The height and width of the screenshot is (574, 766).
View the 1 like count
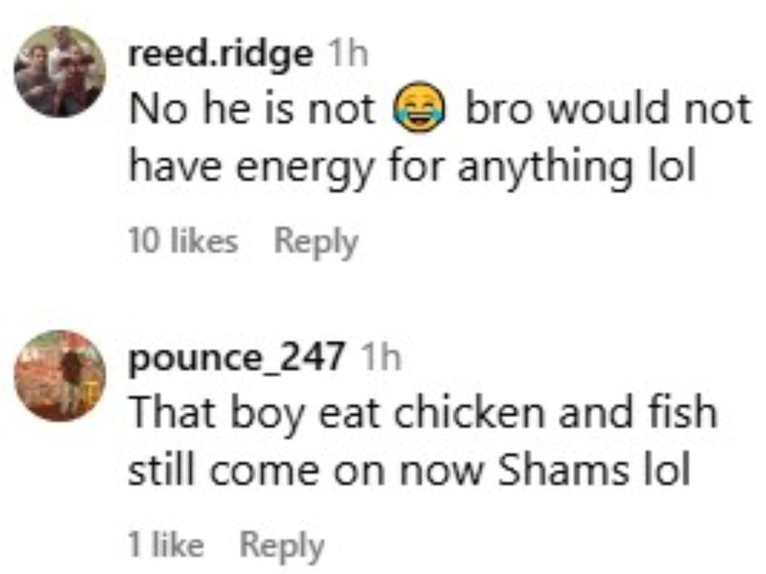click(166, 545)
